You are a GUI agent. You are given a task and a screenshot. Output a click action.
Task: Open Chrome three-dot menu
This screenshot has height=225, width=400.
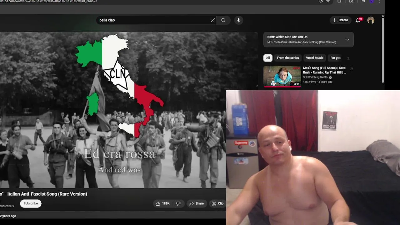(x=380, y=1)
